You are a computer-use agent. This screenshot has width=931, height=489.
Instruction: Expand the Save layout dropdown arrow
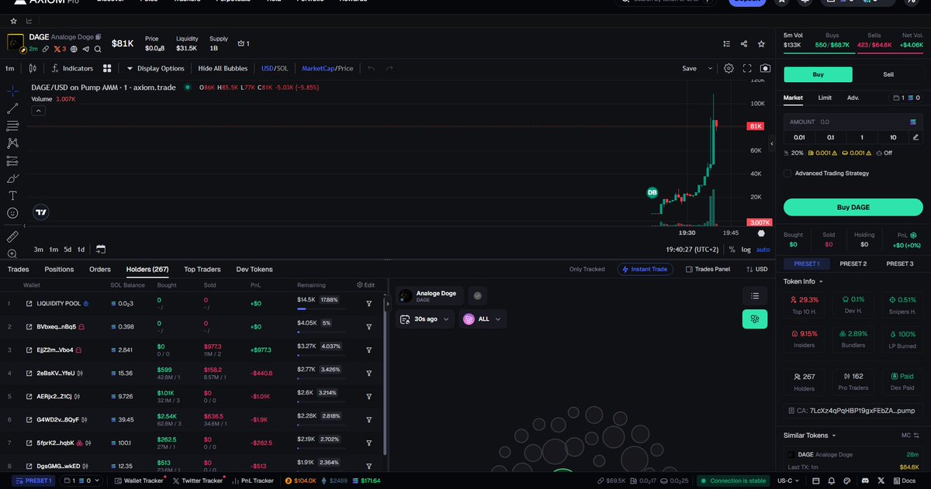[710, 68]
